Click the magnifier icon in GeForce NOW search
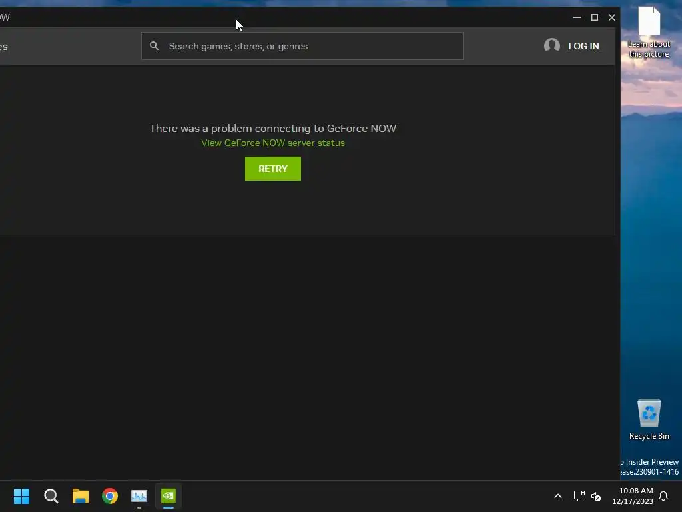The height and width of the screenshot is (512, 682). click(x=154, y=46)
